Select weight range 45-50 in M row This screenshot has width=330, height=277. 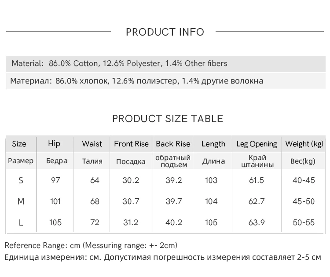304,201
